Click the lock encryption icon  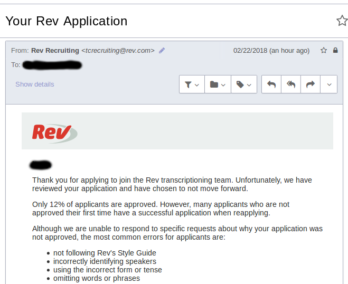[x=335, y=50]
